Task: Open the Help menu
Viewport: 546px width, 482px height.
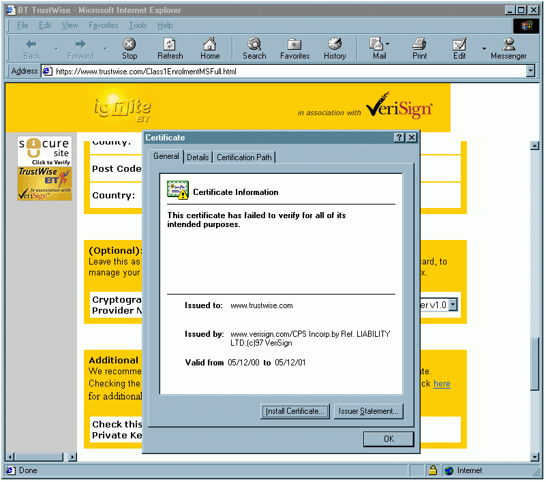Action: (x=165, y=25)
